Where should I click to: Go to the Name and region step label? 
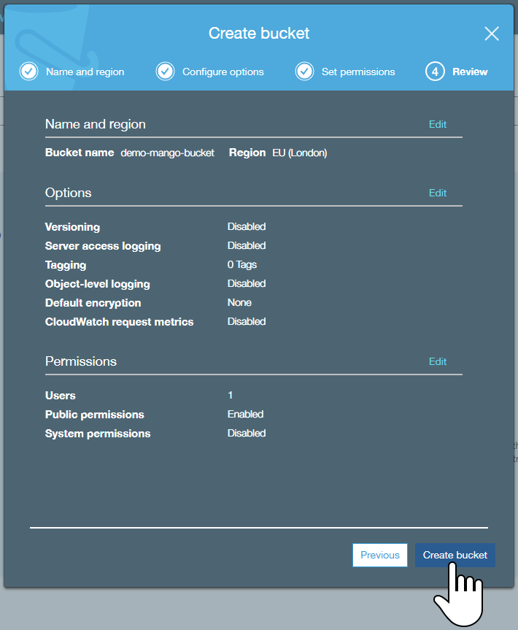(x=85, y=72)
